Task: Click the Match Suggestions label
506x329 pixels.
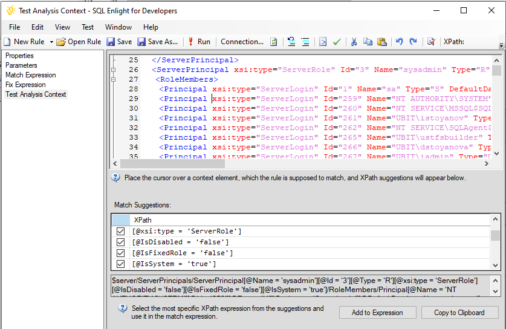Action: coord(143,205)
